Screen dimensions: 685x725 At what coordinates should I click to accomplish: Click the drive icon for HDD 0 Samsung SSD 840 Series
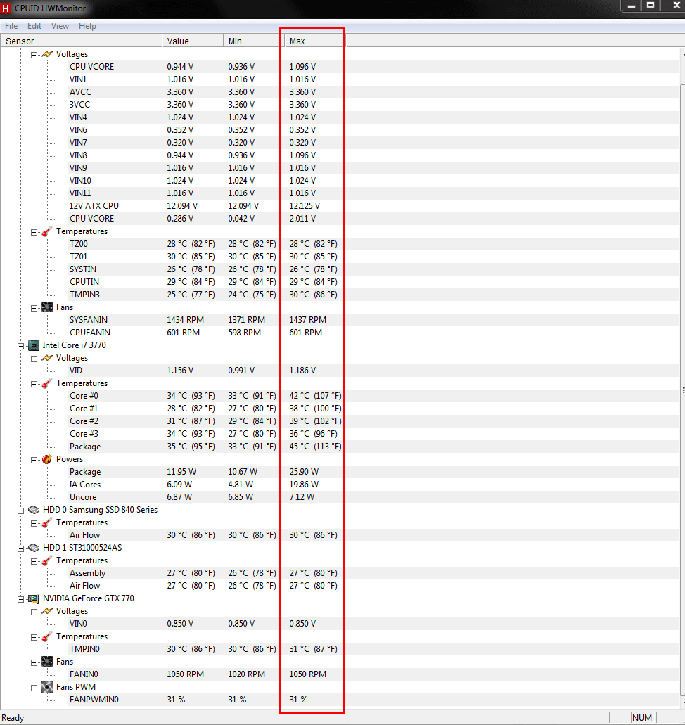coord(33,510)
